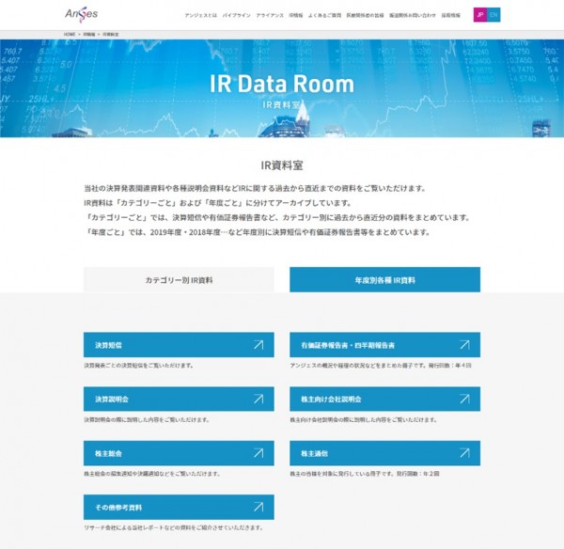Click arrow icon on 有価証券報告書・四半期報告書 tile
564x549 pixels.
point(464,345)
